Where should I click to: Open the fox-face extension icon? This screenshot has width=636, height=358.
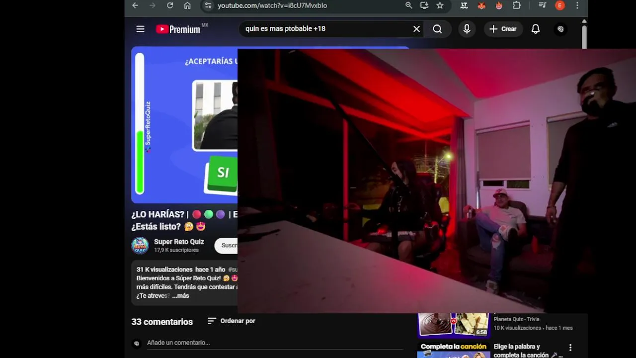[481, 5]
